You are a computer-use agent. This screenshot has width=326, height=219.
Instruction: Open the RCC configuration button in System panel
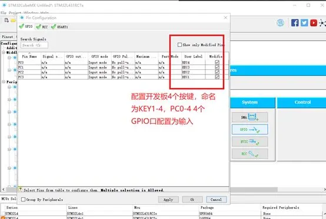pyautogui.click(x=250, y=154)
